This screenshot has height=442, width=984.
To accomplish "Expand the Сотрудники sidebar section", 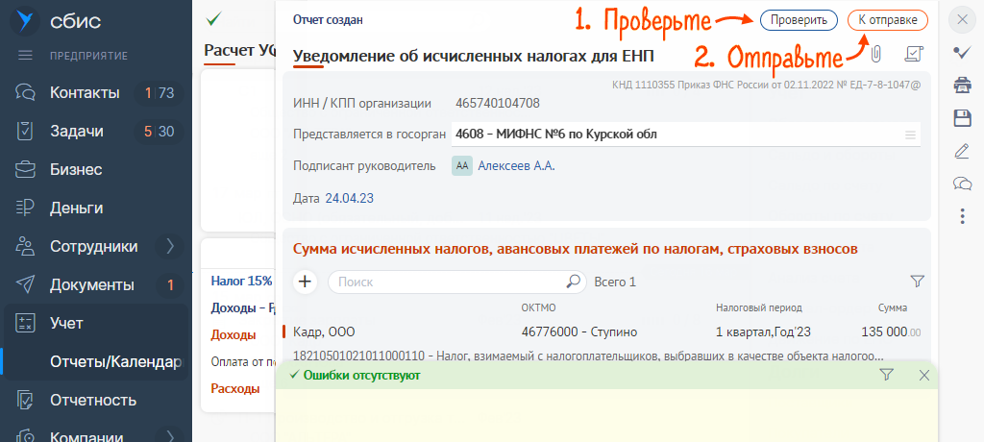I will click(x=170, y=246).
